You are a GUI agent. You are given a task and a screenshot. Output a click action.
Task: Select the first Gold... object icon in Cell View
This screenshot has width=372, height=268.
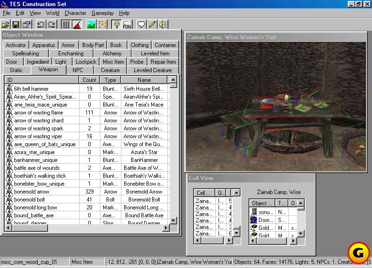pyautogui.click(x=254, y=228)
